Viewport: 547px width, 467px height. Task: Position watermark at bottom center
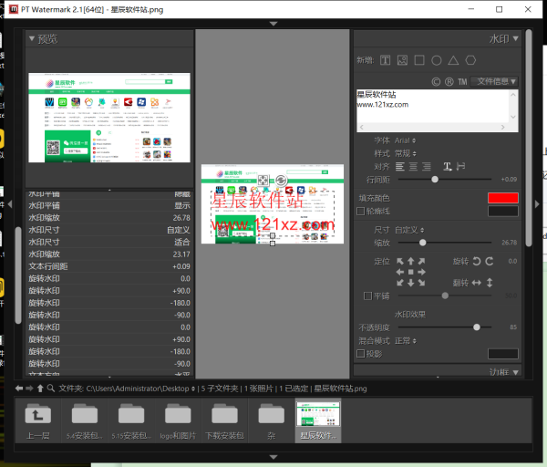(411, 283)
